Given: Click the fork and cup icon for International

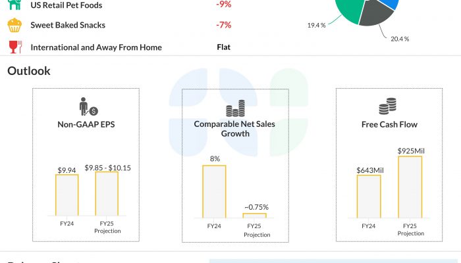Looking at the screenshot, I should coord(14,47).
